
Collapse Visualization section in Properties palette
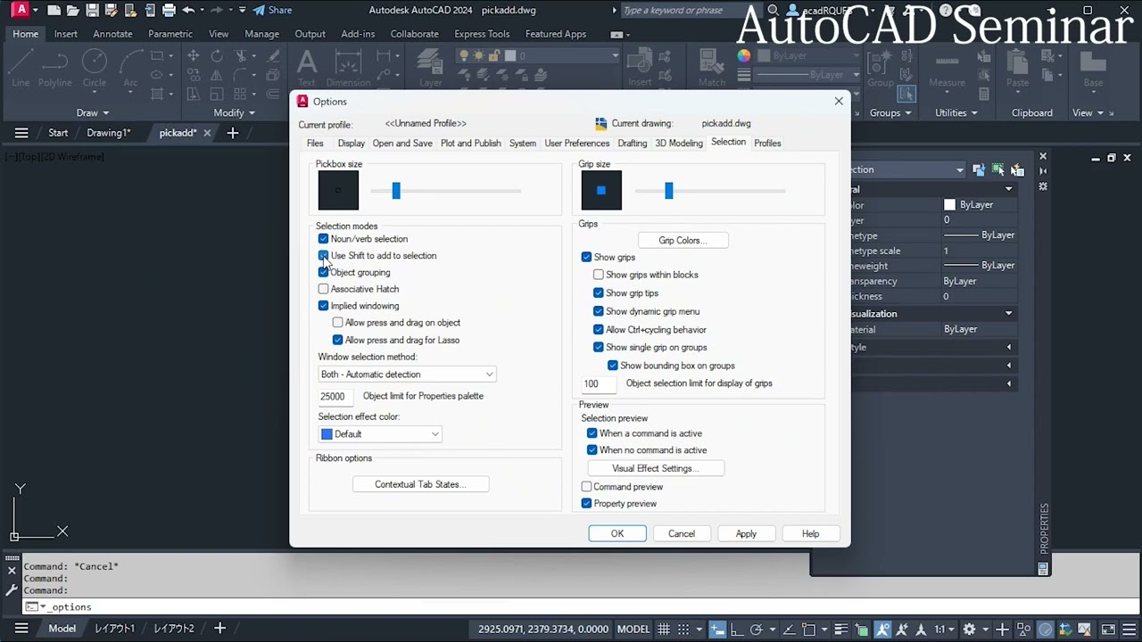coord(1009,314)
